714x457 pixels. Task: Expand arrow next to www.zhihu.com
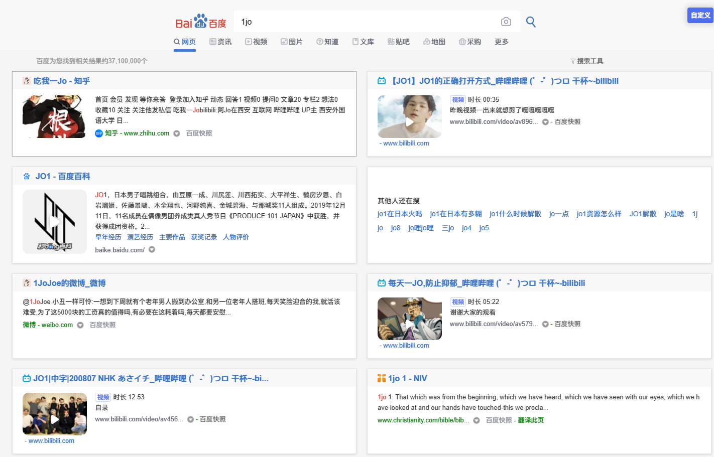click(x=177, y=133)
